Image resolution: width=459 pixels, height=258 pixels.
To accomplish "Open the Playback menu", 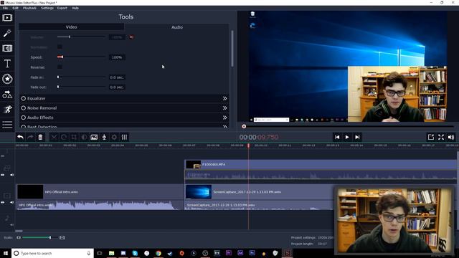I will (x=29, y=8).
